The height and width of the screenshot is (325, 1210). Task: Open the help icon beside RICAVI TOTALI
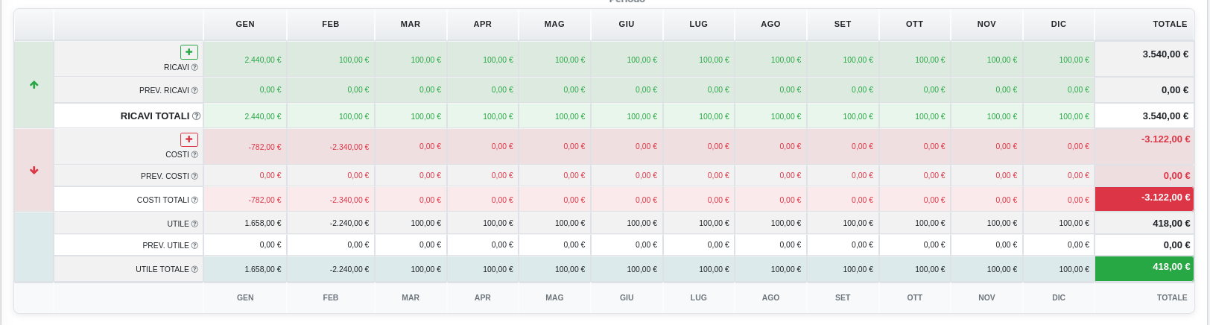(x=197, y=116)
